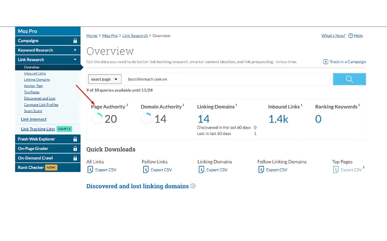Image resolution: width=387 pixels, height=241 pixels.
Task: Click the Track in a Campaign plus icon
Action: (326, 62)
